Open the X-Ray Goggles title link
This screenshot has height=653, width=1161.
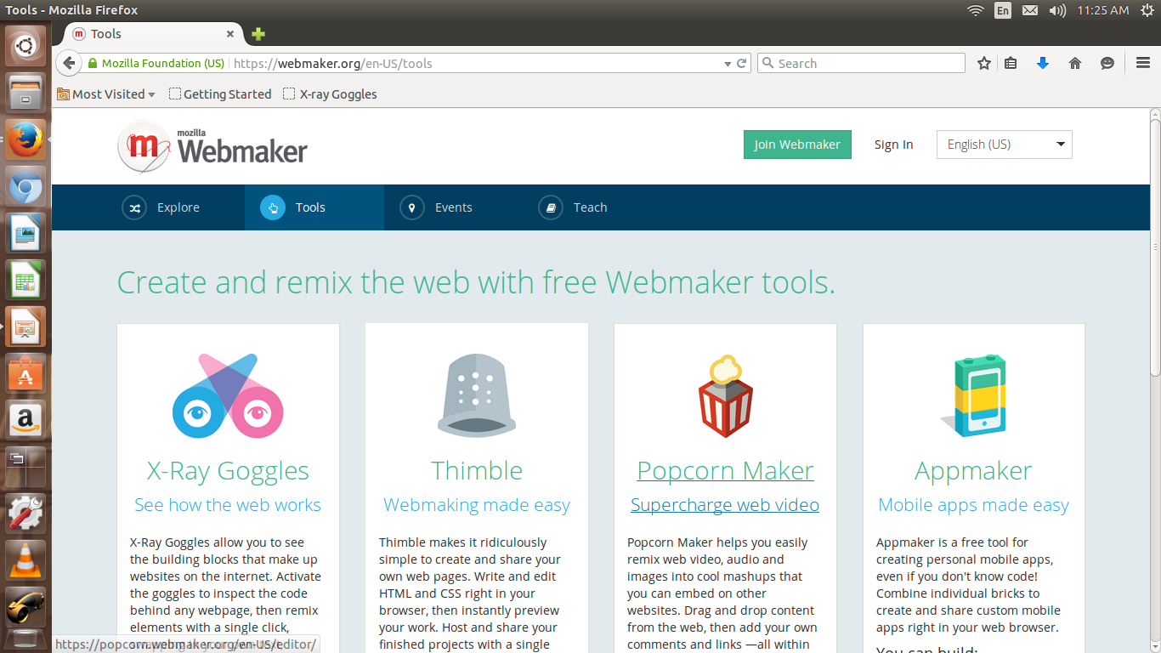[228, 471]
